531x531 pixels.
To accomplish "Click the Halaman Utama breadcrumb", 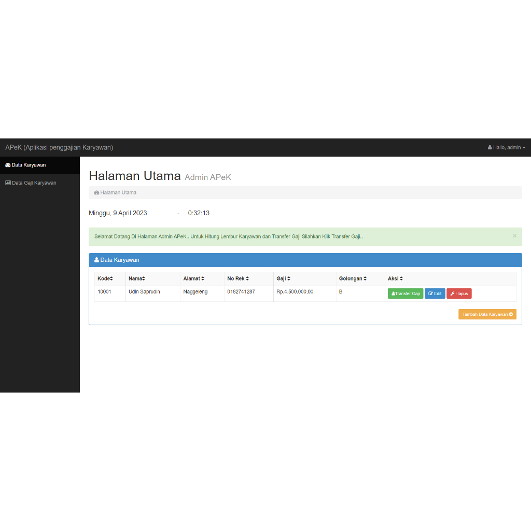I will pyautogui.click(x=118, y=192).
